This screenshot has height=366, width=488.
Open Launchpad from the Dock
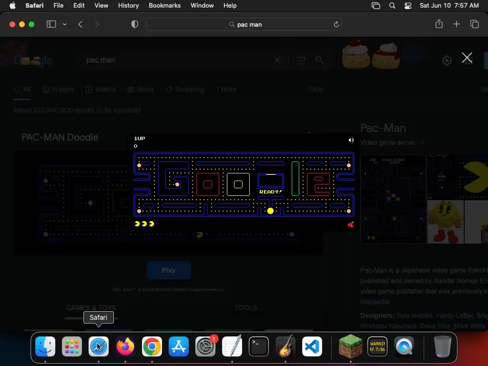click(72, 346)
